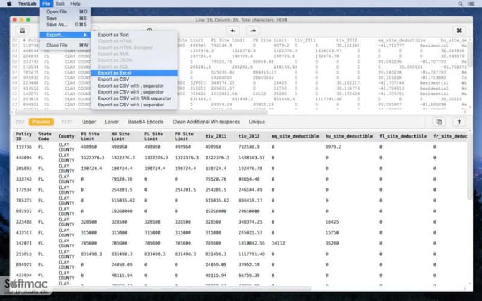Screen dimensions: 482x301
Task: Click the command-key symbol toolbar button
Action: point(459,31)
